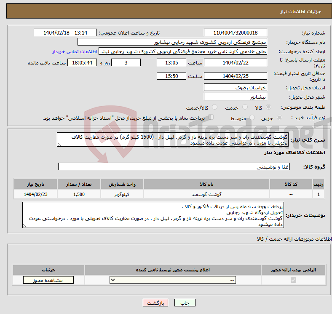Click the اطلاعات کالاهای مورد نیاز heading
The height and width of the screenshot is (314, 332).
[295, 153]
